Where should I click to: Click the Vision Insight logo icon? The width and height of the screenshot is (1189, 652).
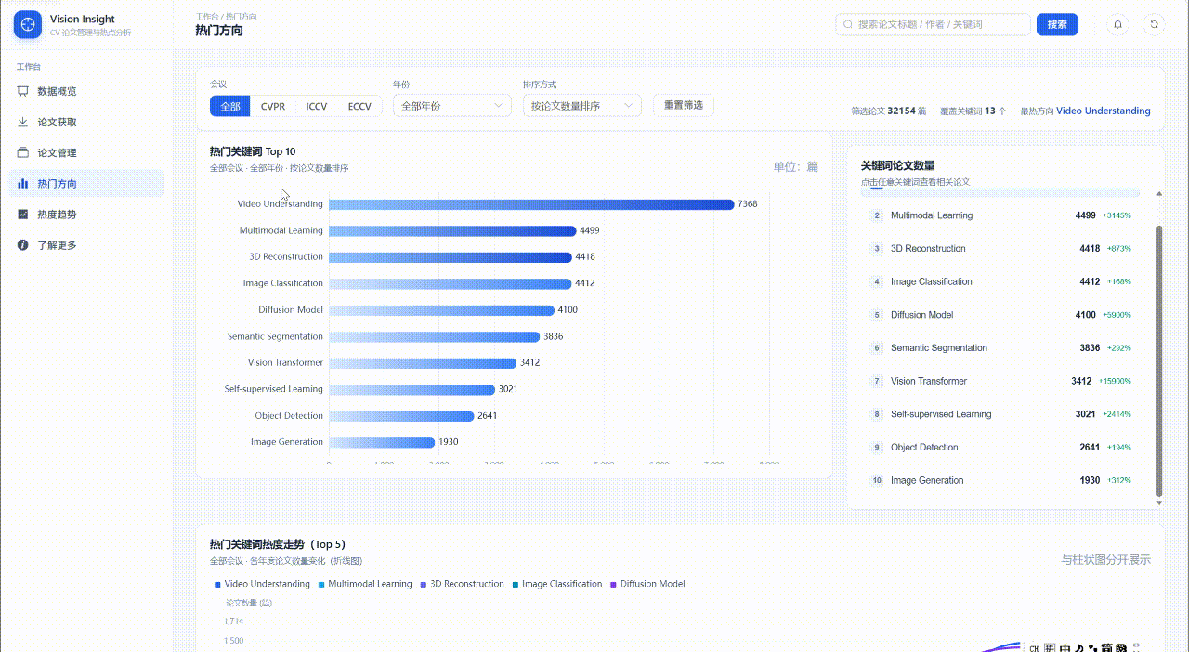(x=27, y=25)
